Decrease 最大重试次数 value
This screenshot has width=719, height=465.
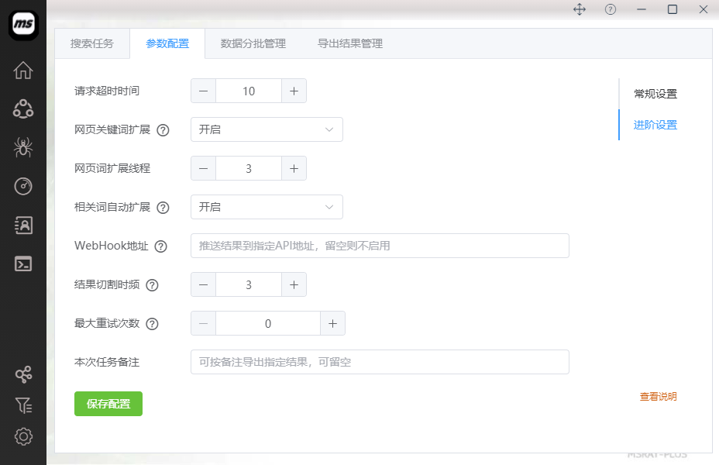pyautogui.click(x=203, y=323)
